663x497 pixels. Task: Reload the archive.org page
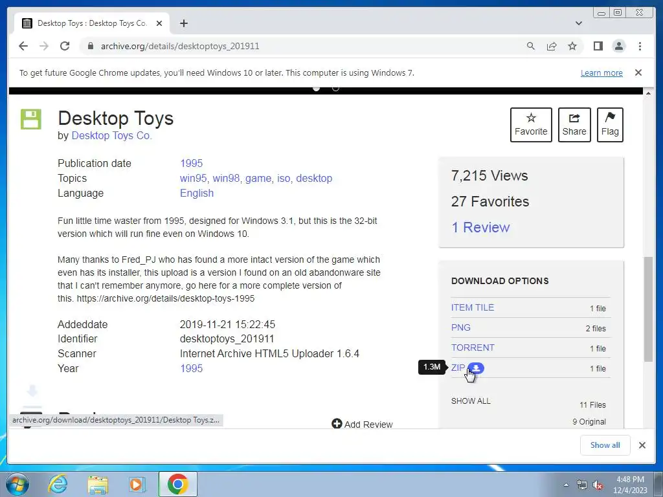pos(65,46)
